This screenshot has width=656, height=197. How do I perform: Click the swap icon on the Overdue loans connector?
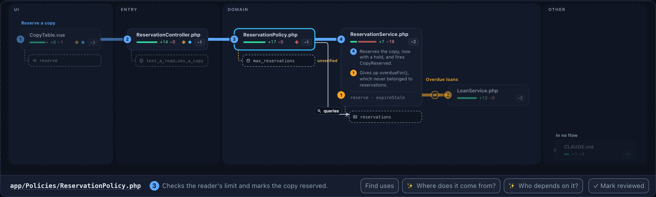435,95
